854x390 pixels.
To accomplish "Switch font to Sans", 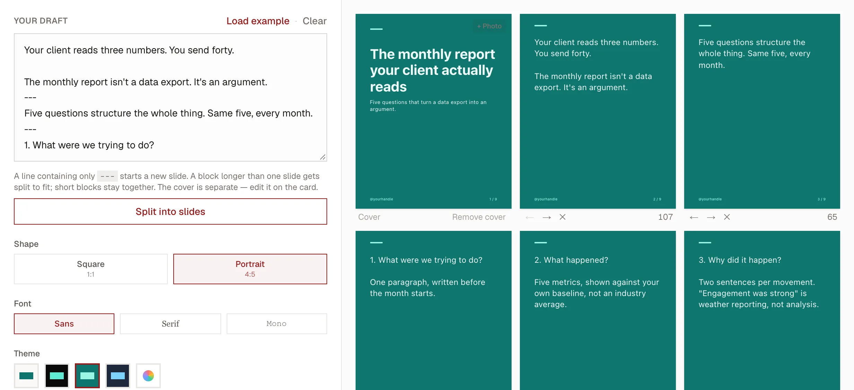I will 64,324.
